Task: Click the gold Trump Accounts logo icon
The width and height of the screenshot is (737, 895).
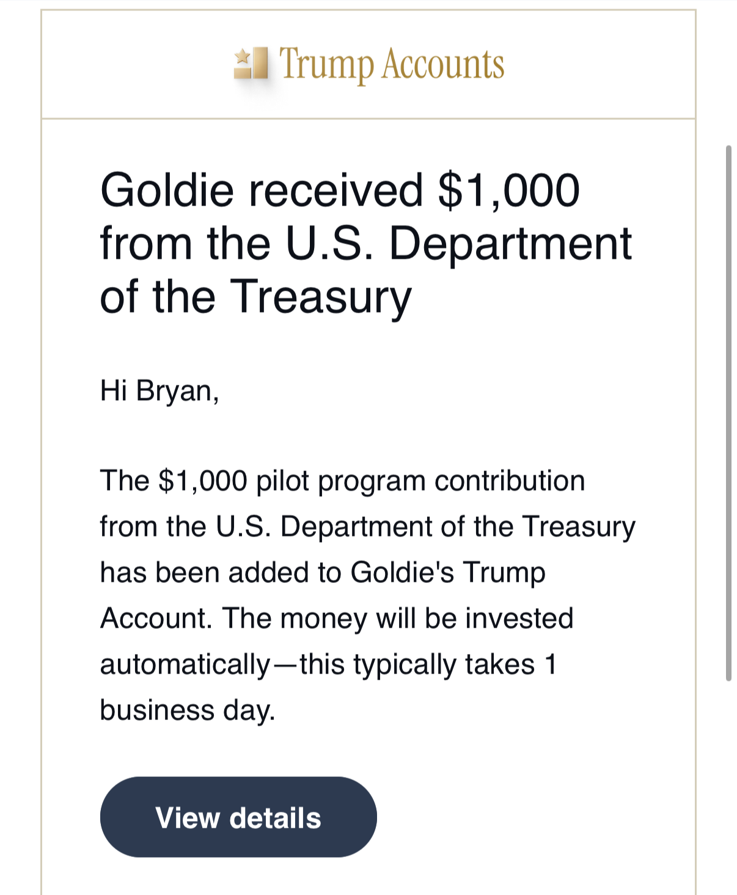Action: [x=251, y=63]
